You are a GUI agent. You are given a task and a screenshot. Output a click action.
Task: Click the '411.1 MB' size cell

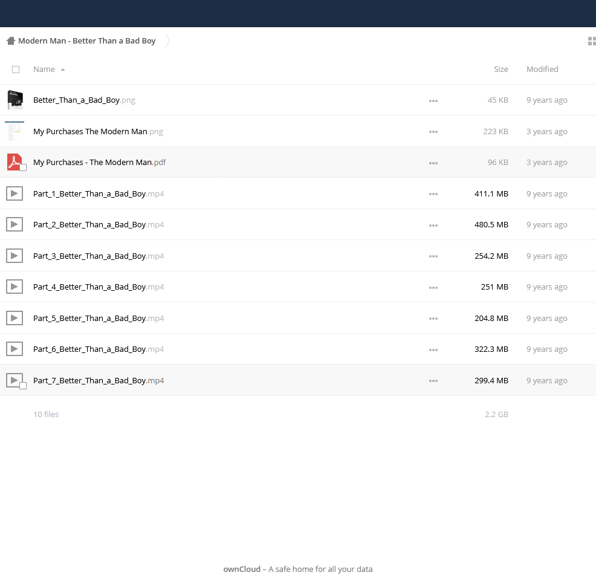click(491, 194)
